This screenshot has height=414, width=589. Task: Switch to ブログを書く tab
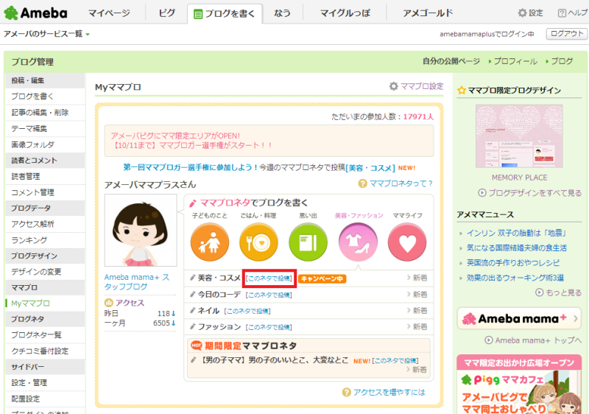(225, 14)
